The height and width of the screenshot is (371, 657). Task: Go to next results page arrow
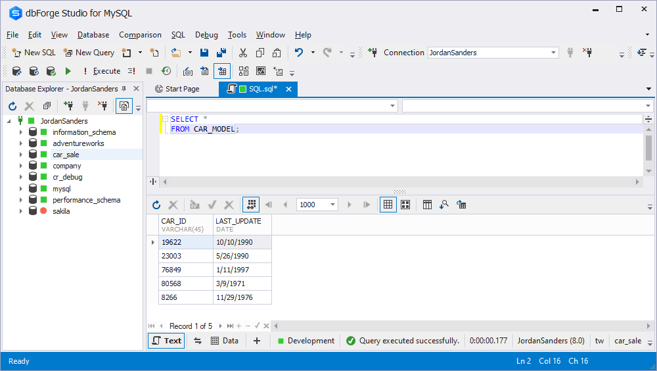[349, 205]
